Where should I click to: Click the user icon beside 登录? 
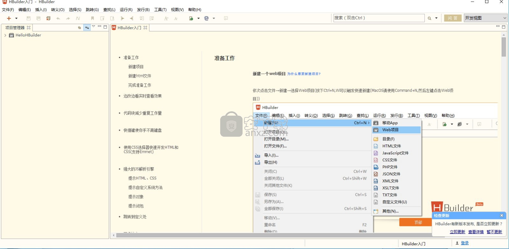point(457,243)
